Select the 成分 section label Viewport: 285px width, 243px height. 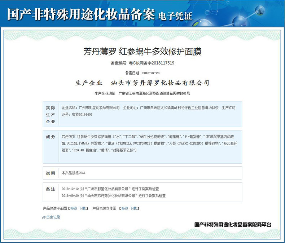click(51, 137)
